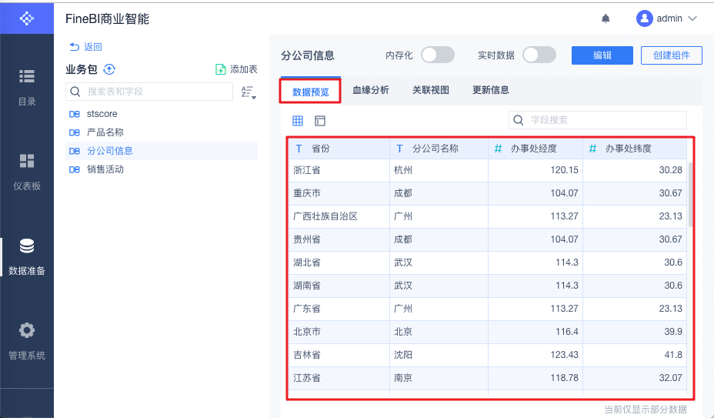Click the 创建组件 button
The width and height of the screenshot is (714, 418).
click(x=672, y=55)
